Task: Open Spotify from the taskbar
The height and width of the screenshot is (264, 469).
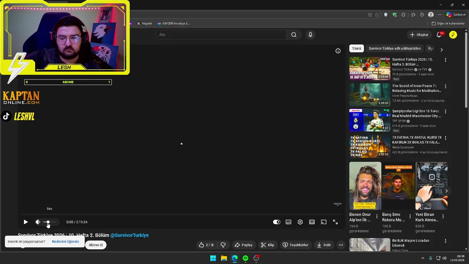Action: click(245, 258)
